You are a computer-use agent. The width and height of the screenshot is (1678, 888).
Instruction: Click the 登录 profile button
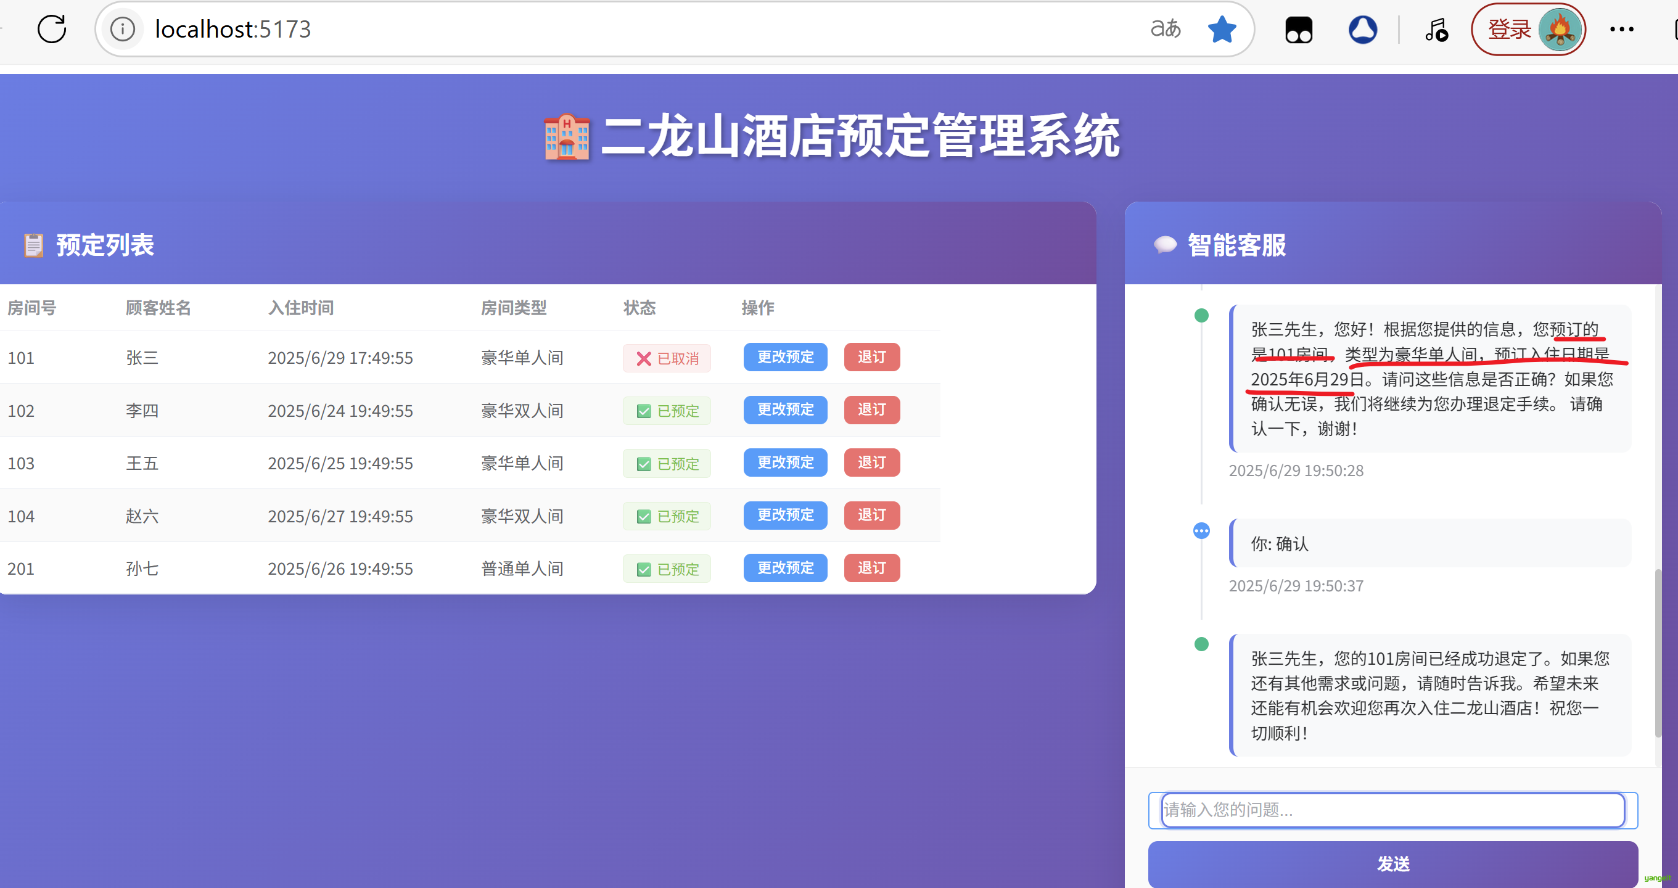coord(1528,30)
